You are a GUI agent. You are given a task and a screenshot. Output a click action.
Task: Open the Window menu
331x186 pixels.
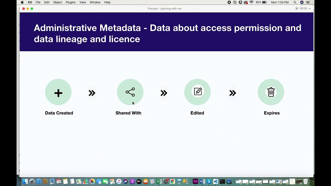95,2
